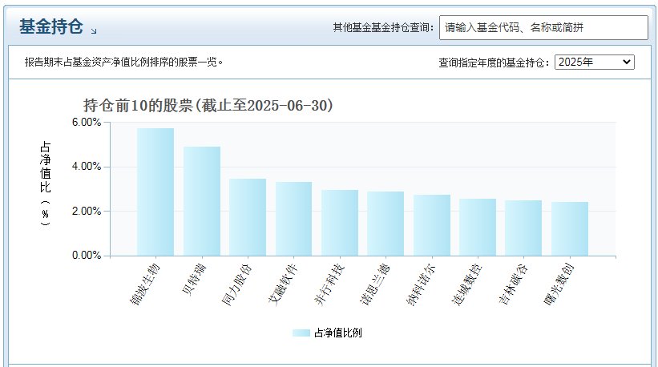The image size is (658, 367).
Task: Click the 连城数控 axis label
Action: [467, 284]
